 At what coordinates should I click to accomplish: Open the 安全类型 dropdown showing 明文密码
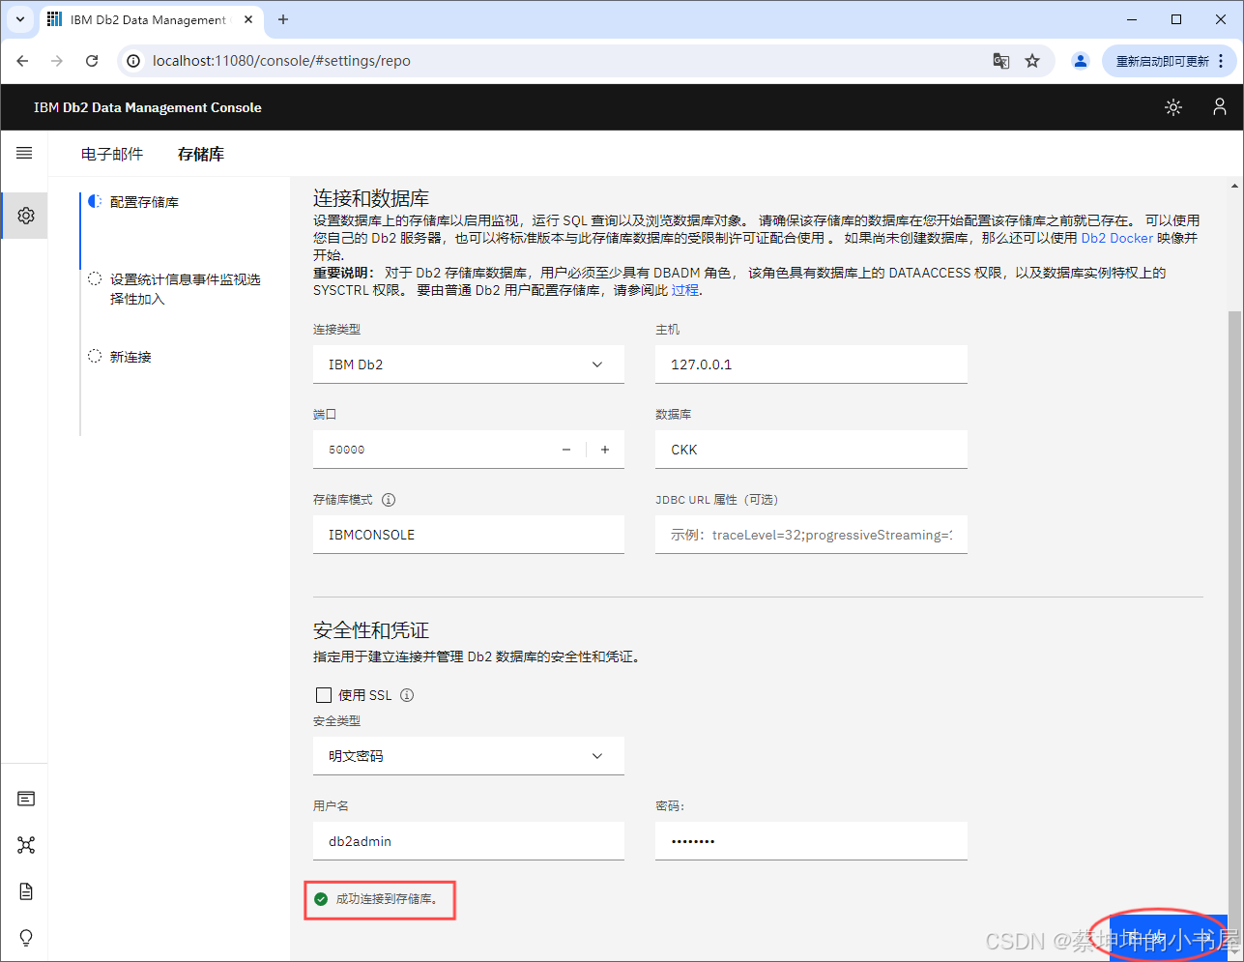(x=468, y=755)
